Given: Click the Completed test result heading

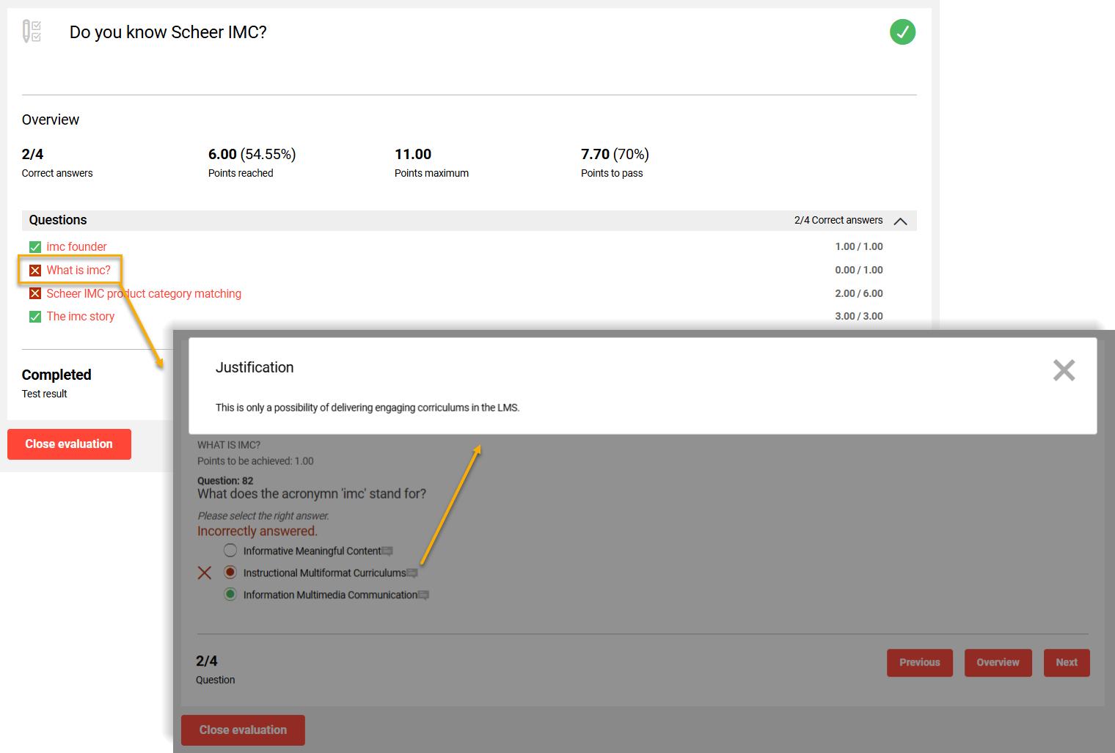Looking at the screenshot, I should [x=56, y=375].
